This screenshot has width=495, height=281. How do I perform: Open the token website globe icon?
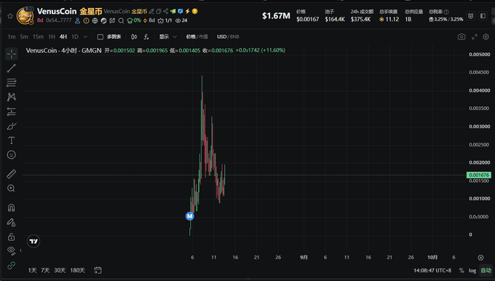click(x=95, y=20)
